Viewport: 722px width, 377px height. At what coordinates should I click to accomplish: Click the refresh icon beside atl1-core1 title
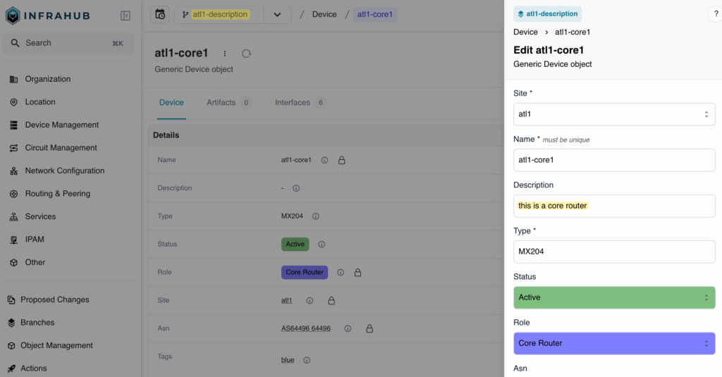(246, 54)
